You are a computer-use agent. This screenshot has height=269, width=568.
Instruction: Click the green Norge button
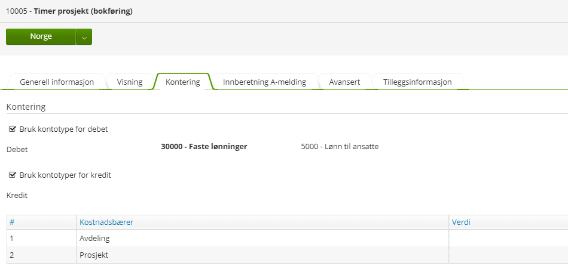click(x=41, y=36)
